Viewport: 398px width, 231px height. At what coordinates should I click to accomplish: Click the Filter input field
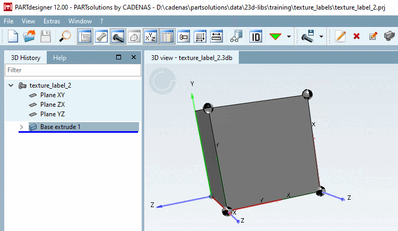[73, 70]
